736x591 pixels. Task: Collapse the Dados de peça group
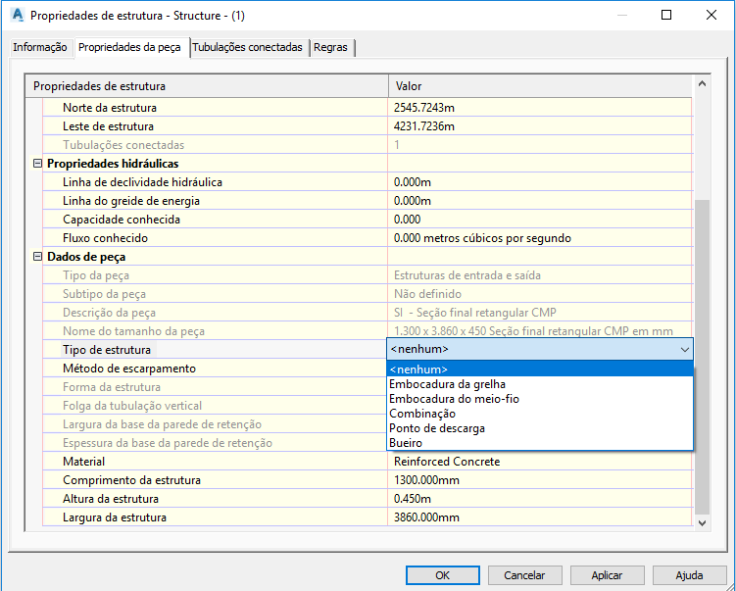click(x=37, y=257)
